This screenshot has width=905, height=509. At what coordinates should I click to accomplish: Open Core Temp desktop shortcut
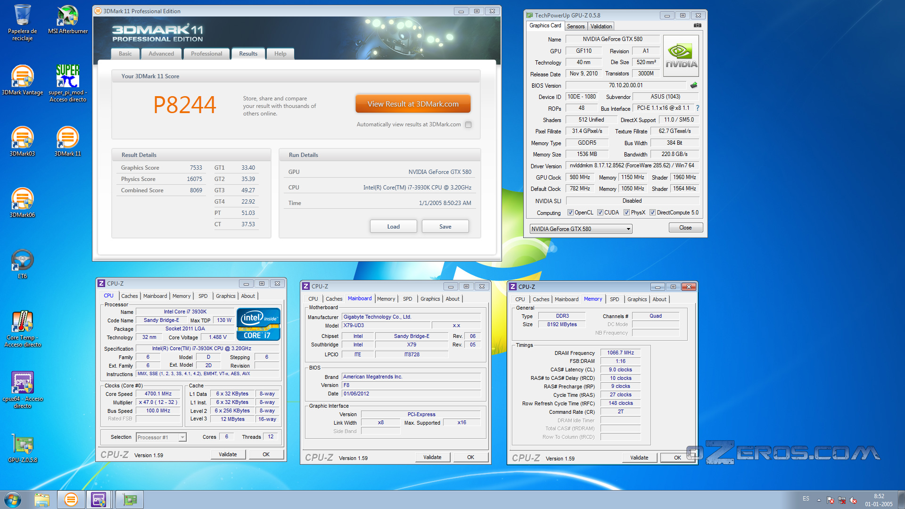[x=22, y=329]
